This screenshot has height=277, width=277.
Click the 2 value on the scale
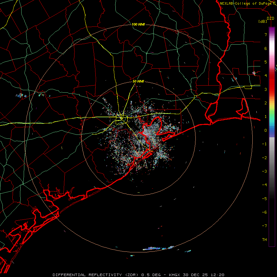[x=266, y=103]
